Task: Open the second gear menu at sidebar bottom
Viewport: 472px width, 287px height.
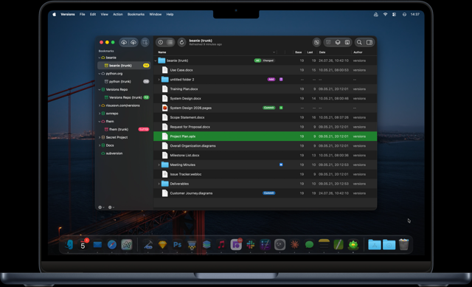Action: point(111,207)
